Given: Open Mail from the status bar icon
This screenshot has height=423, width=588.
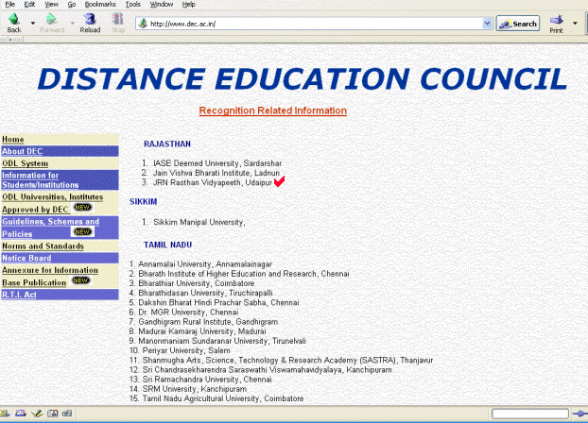Looking at the screenshot, I should 21,414.
